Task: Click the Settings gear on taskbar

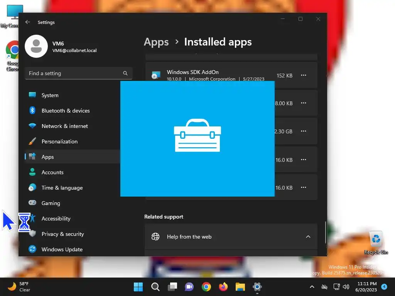Action: pyautogui.click(x=257, y=287)
